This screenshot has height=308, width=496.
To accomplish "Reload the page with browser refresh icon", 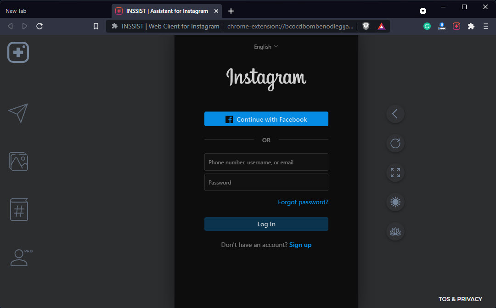I will (x=39, y=26).
